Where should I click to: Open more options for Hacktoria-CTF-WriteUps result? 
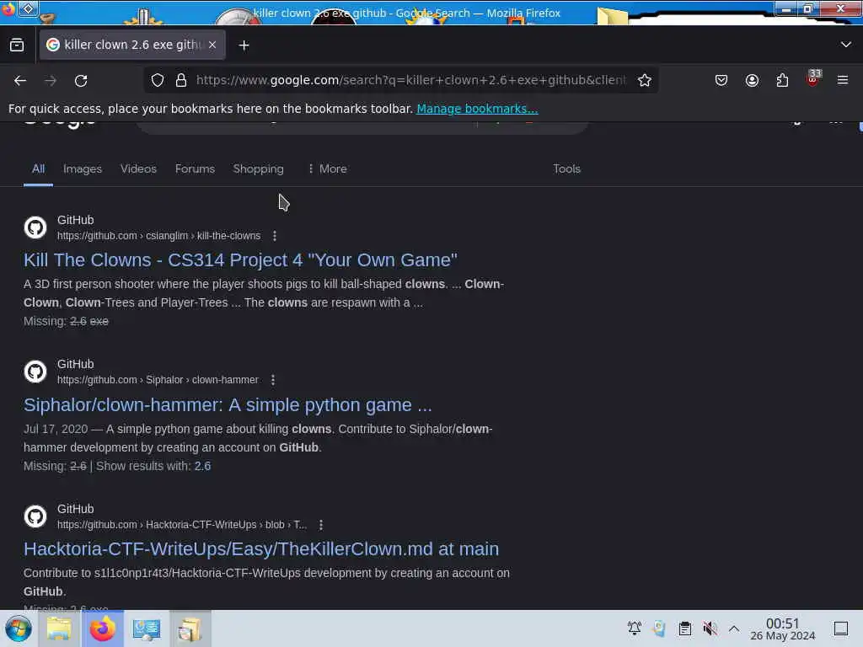(321, 525)
